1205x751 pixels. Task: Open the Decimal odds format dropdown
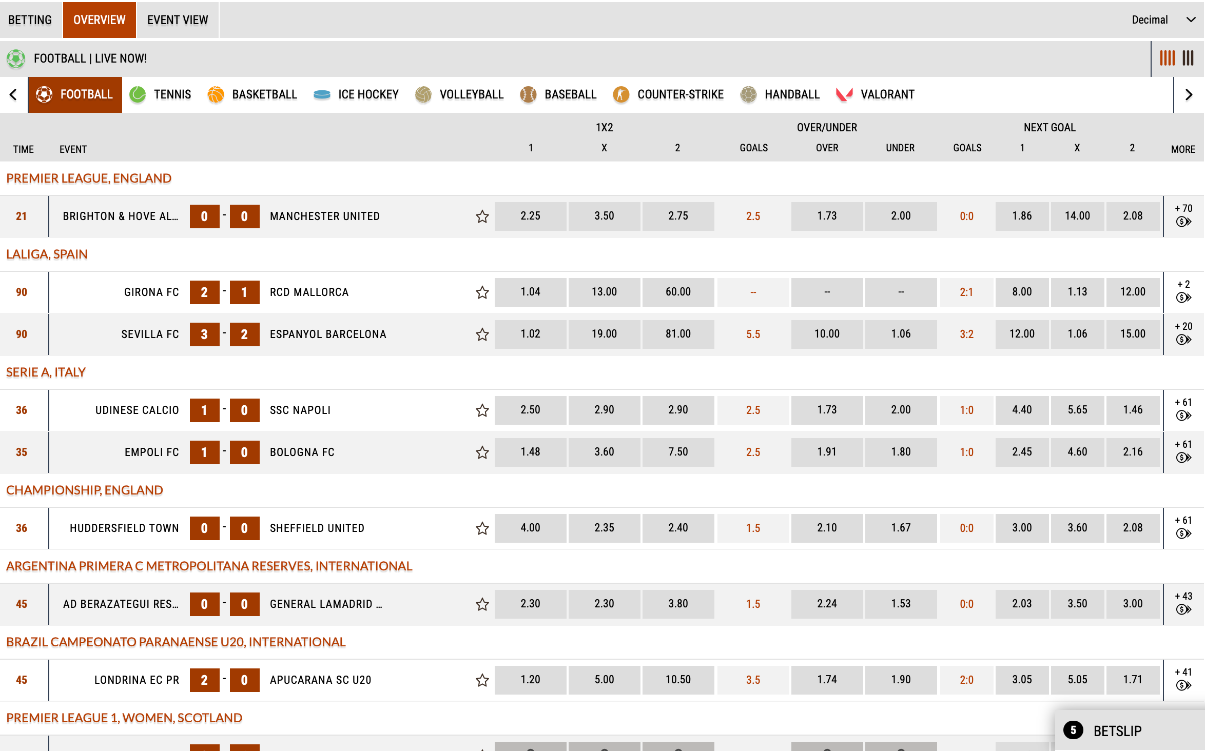(1163, 19)
